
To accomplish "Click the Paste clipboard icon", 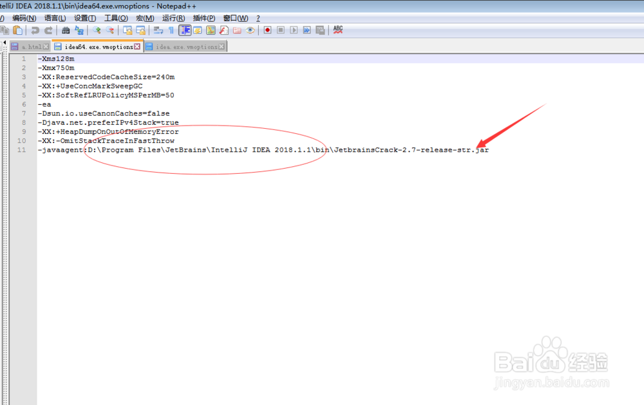I will pyautogui.click(x=17, y=30).
